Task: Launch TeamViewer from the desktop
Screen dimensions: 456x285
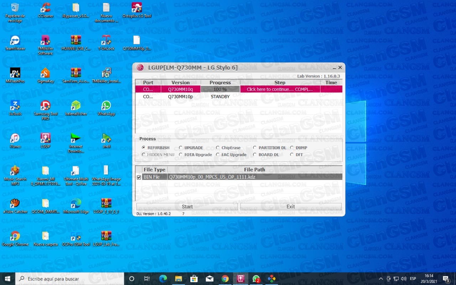Action: pos(15,43)
